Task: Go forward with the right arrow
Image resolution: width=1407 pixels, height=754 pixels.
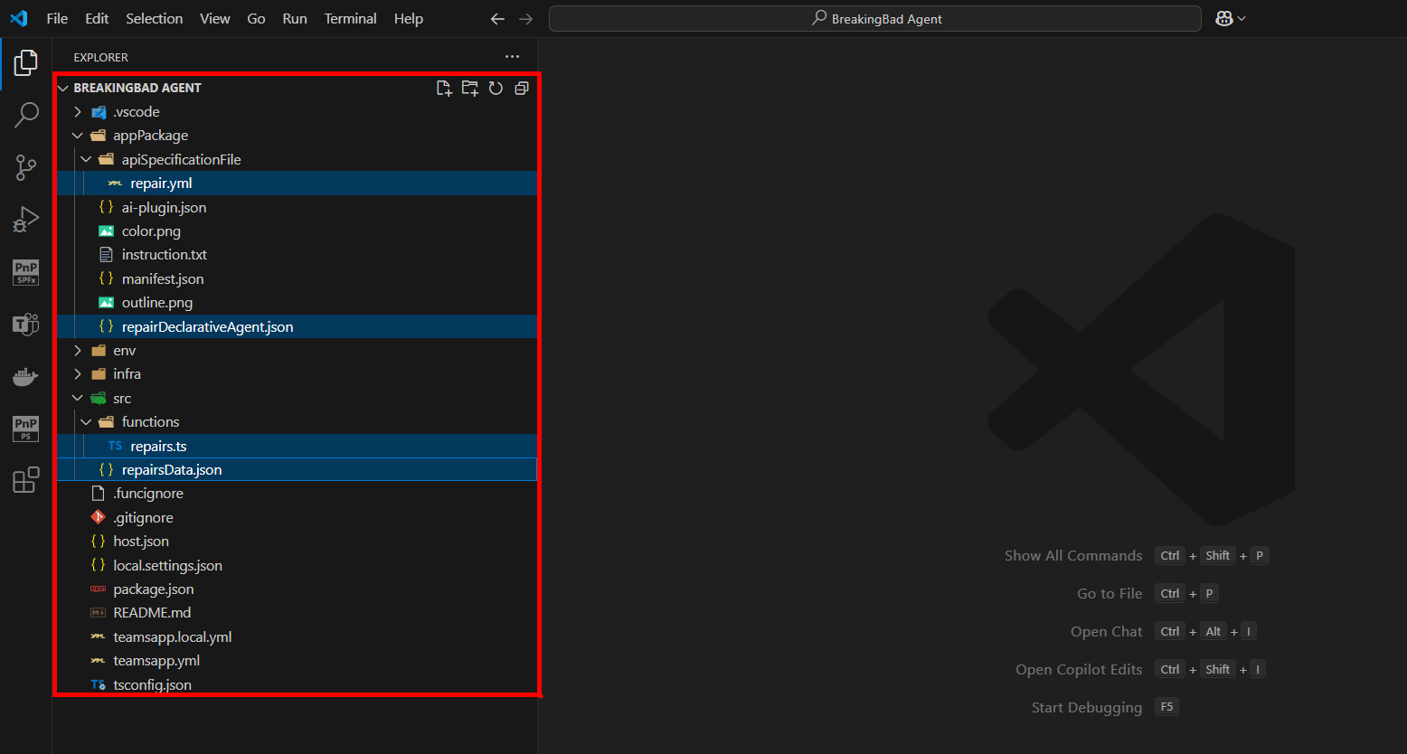Action: [526, 18]
